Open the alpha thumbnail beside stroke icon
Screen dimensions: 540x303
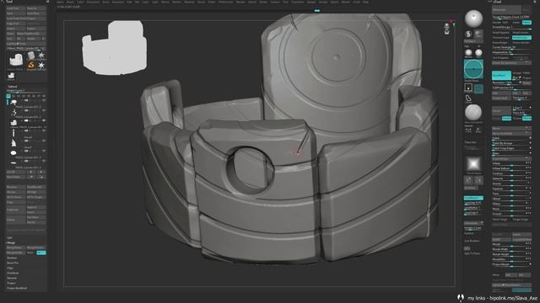(478, 34)
